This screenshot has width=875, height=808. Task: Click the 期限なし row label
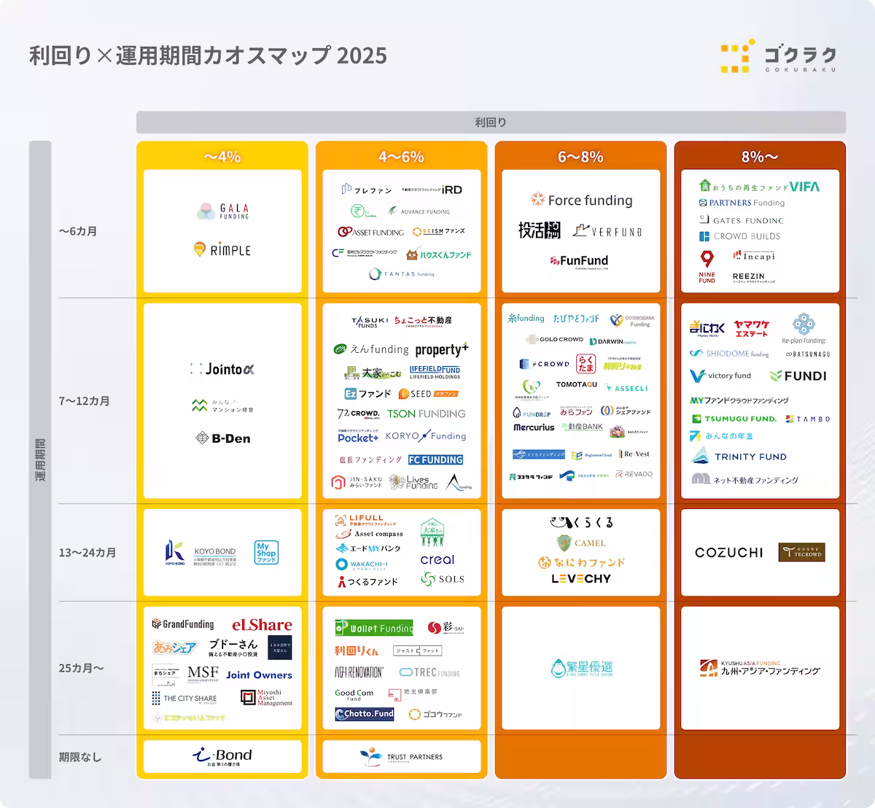80,757
